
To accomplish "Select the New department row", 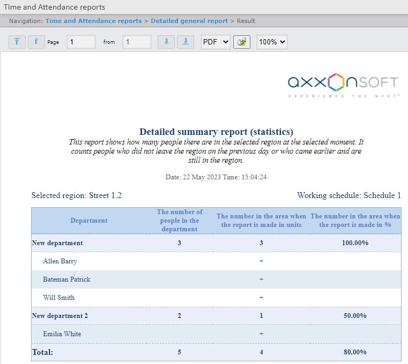I will 57,243.
